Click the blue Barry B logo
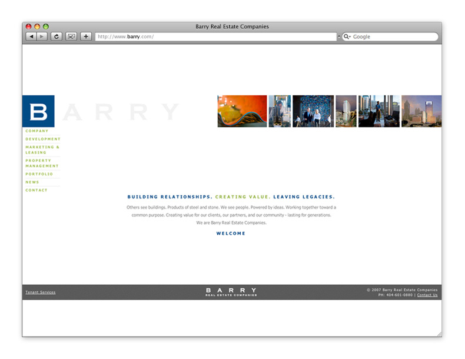 coord(38,111)
